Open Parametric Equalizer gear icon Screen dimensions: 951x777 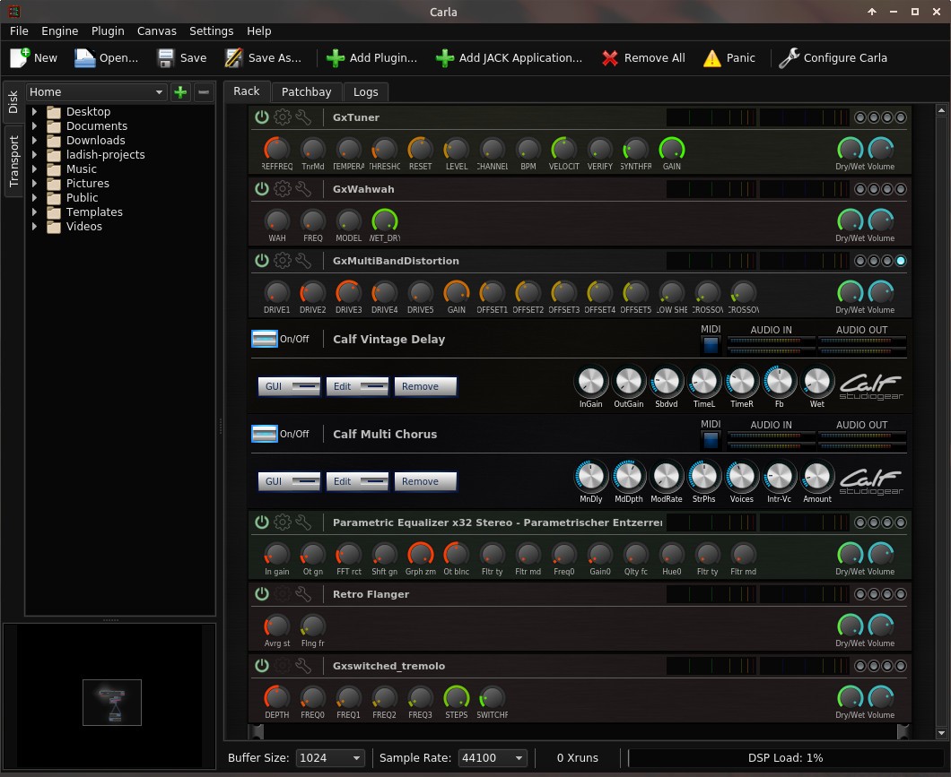tap(283, 522)
